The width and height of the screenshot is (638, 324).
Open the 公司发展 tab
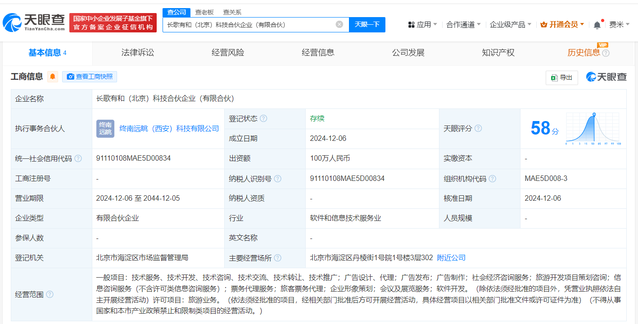(x=408, y=53)
